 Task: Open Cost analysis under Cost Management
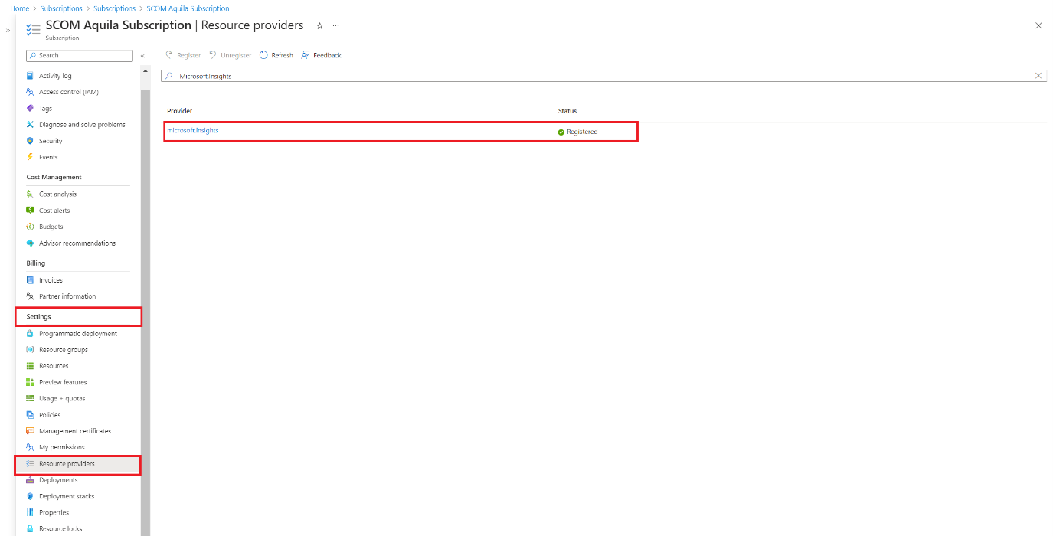pyautogui.click(x=56, y=194)
